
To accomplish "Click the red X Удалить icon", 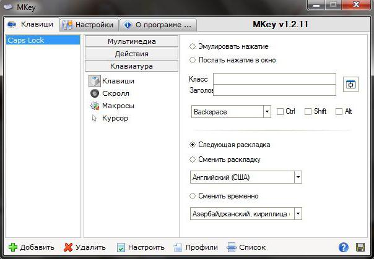I will [68, 247].
